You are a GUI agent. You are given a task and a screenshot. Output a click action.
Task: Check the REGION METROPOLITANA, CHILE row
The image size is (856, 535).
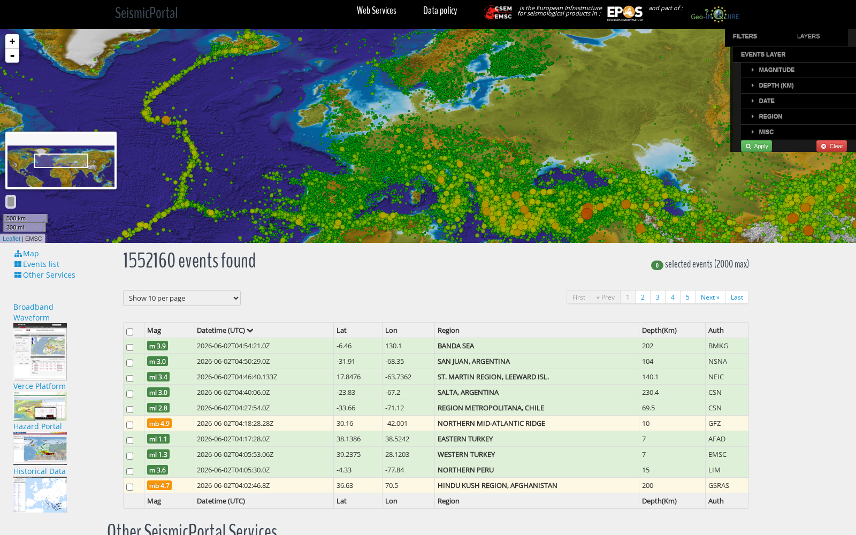[x=129, y=409]
